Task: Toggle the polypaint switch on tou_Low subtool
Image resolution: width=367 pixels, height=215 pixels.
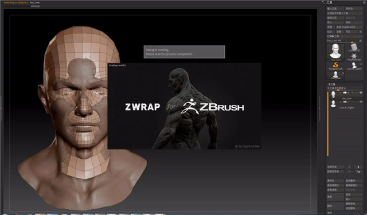Action: [345, 93]
